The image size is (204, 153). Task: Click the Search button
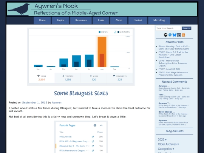click(x=187, y=28)
